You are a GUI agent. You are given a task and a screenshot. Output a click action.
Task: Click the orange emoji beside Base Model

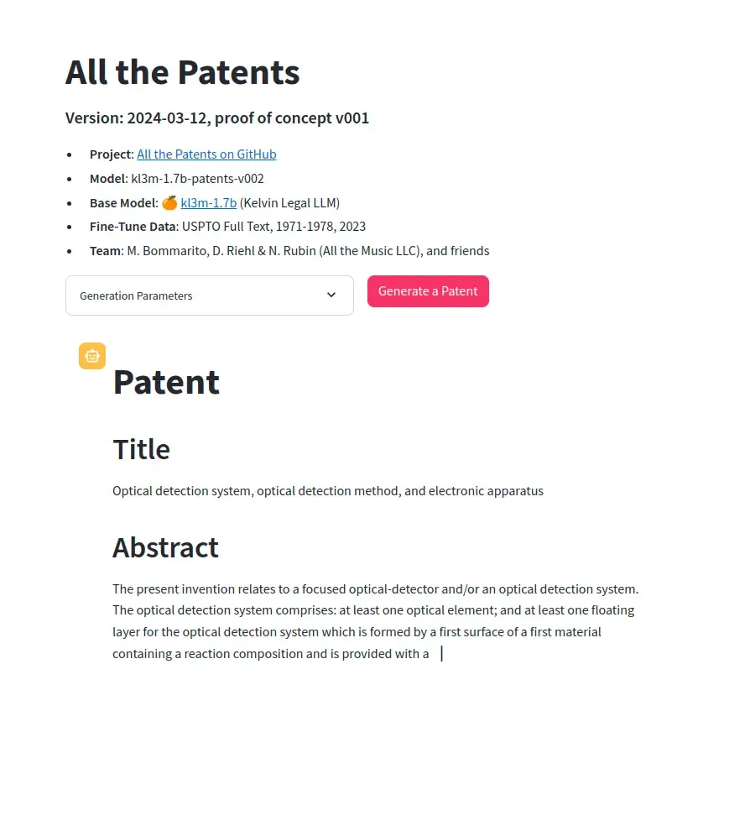pos(169,202)
